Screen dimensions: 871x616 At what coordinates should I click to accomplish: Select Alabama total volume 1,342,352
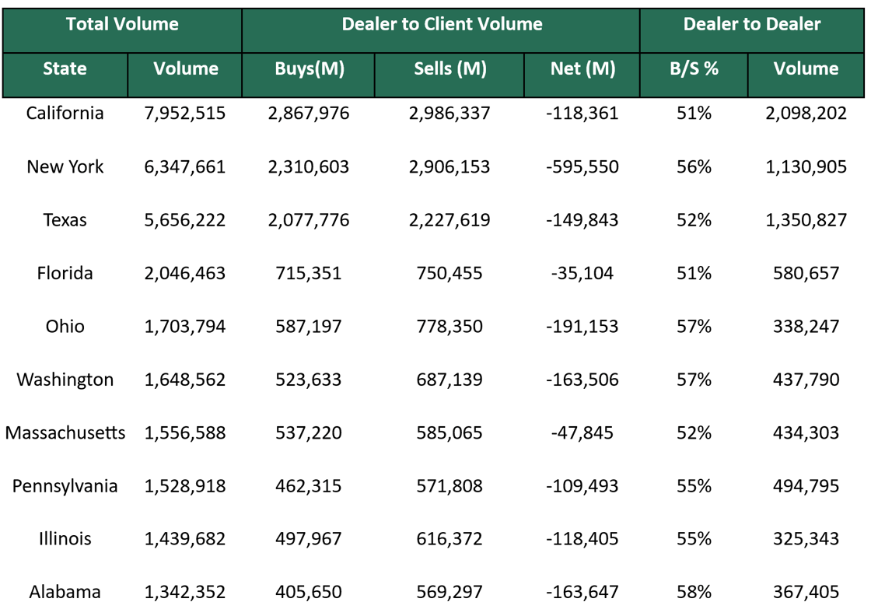(185, 592)
